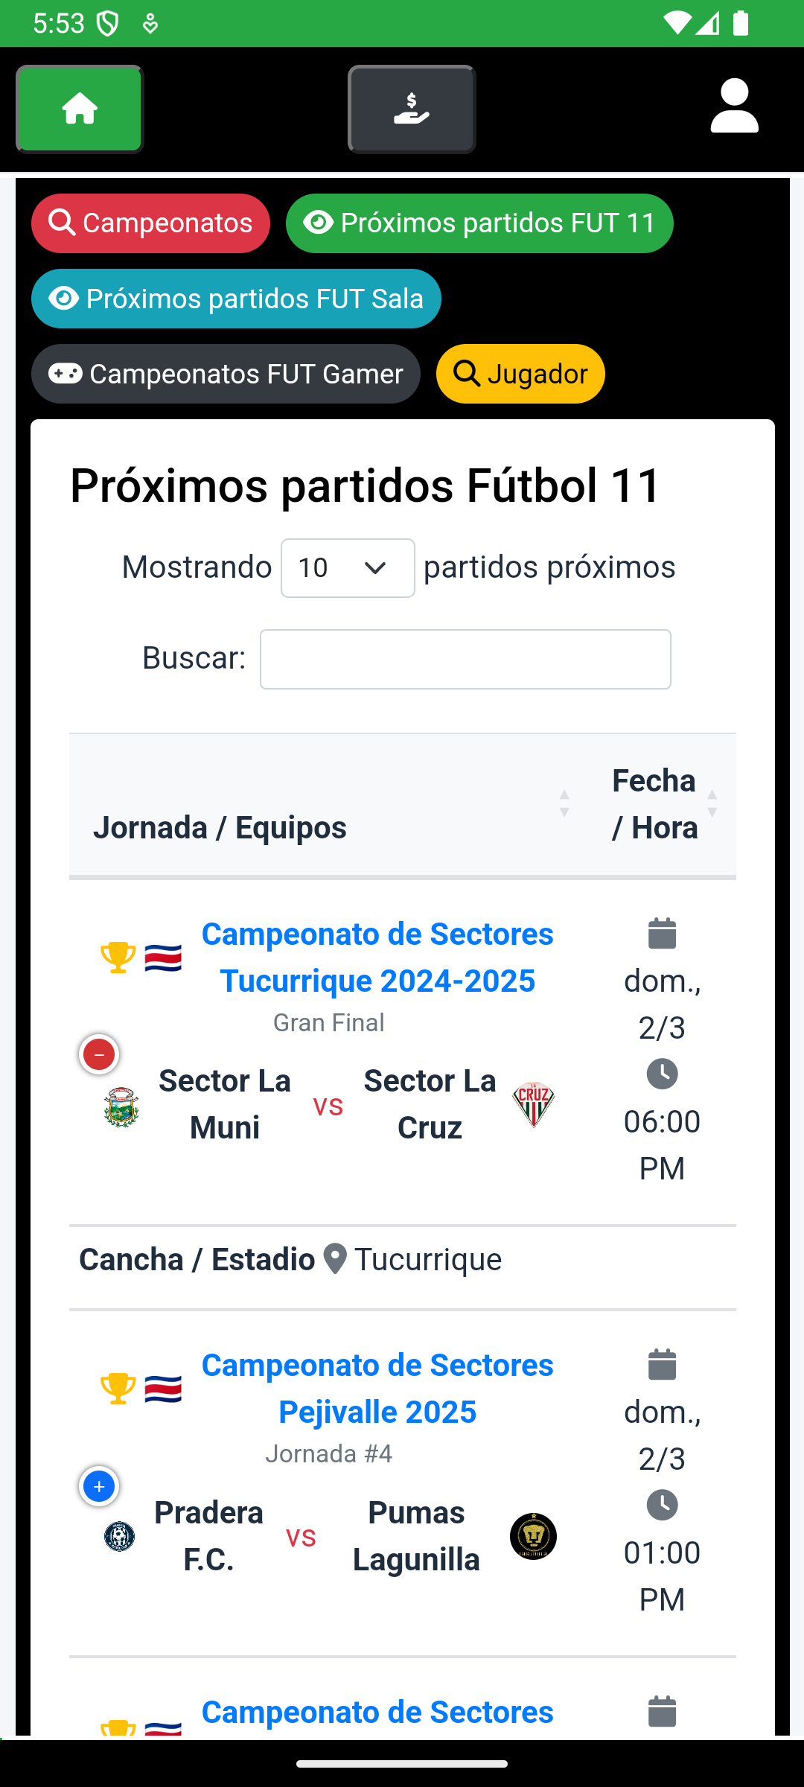The image size is (804, 1787).
Task: Click the Sector La Muni team crest
Action: pyautogui.click(x=121, y=1106)
